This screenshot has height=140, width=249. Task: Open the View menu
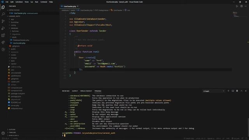(26, 2)
